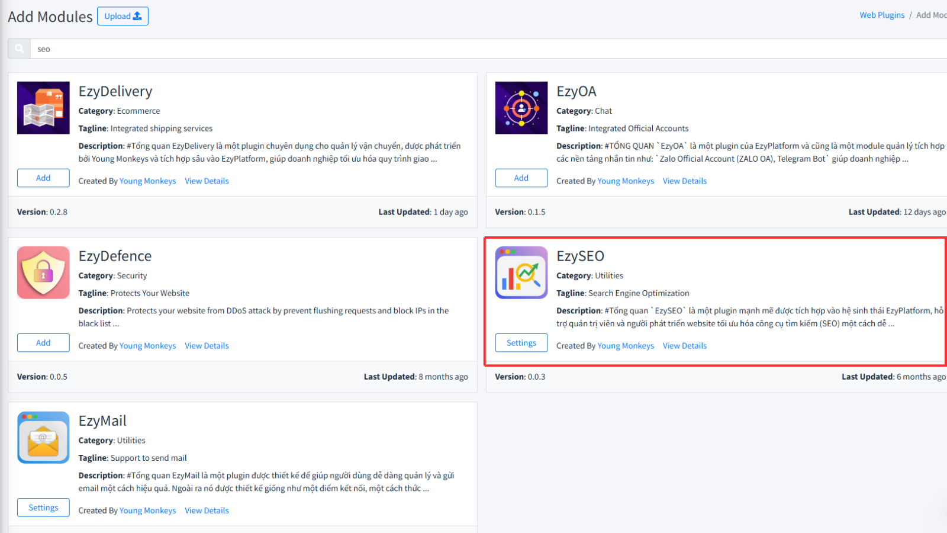Screen dimensions: 947x533
Task: Click 'Category: Chat' text
Action: click(584, 111)
